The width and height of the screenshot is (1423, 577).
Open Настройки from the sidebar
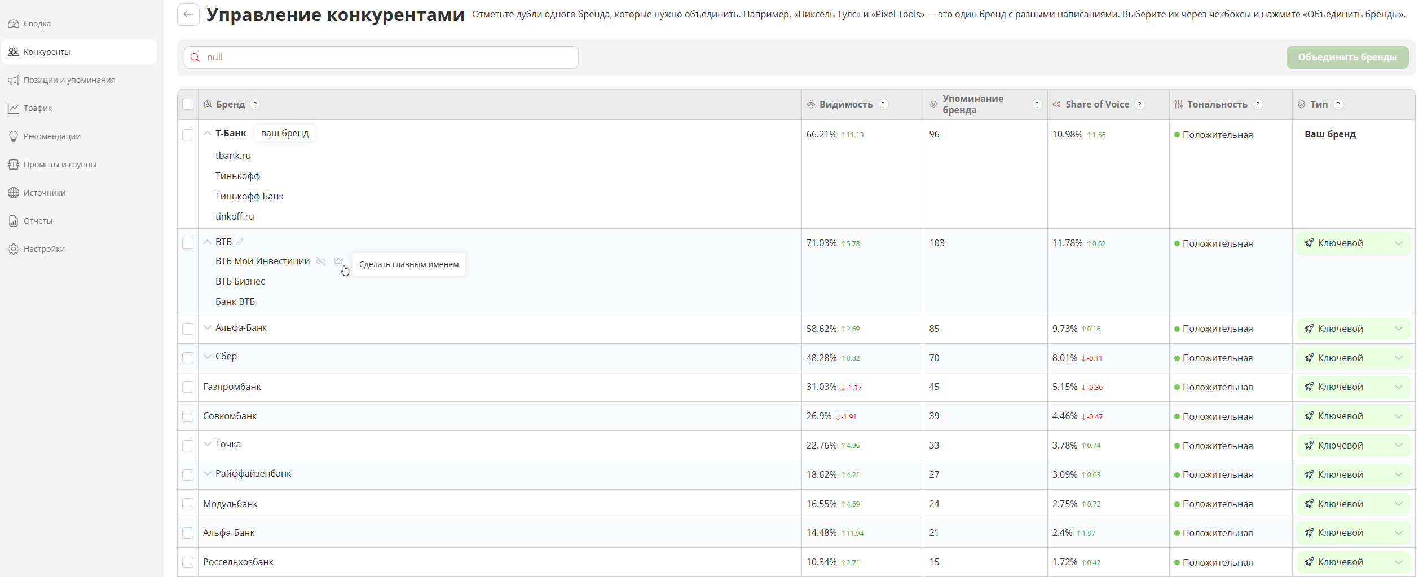pos(44,249)
